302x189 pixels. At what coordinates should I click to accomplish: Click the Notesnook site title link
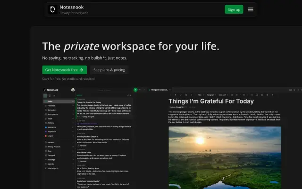tap(71, 7)
